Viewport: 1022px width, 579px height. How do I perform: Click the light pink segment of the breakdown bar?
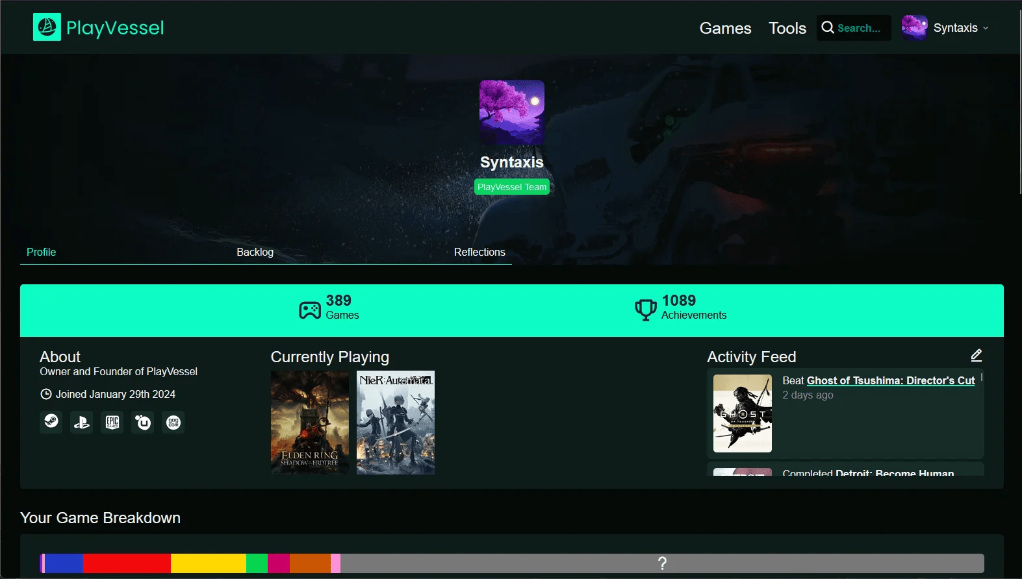335,563
